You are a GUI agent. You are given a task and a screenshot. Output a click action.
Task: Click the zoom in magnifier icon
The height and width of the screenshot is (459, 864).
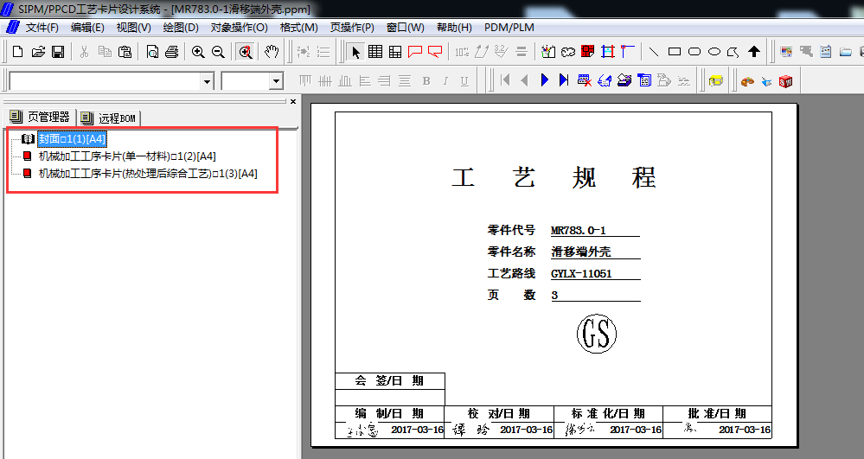tap(198, 52)
